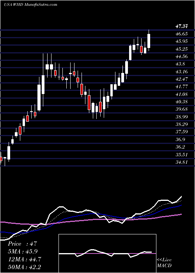Select the 35.51 price level label

[182, 154]
